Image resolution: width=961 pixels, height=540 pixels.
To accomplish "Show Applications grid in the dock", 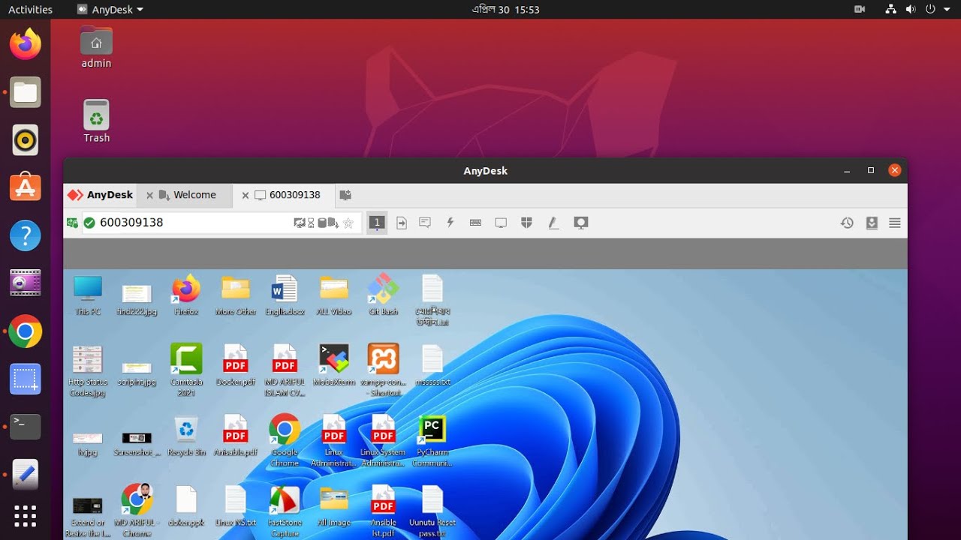I will [x=25, y=516].
